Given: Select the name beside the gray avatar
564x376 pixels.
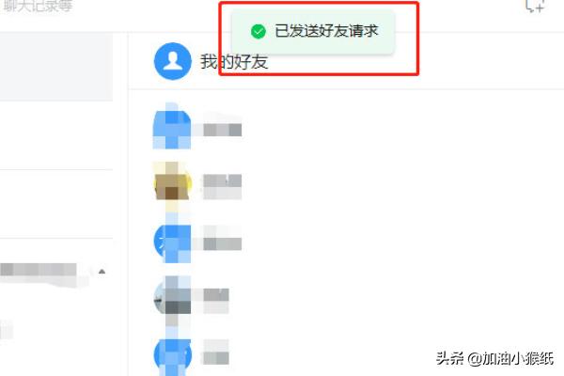Looking at the screenshot, I should [216, 301].
